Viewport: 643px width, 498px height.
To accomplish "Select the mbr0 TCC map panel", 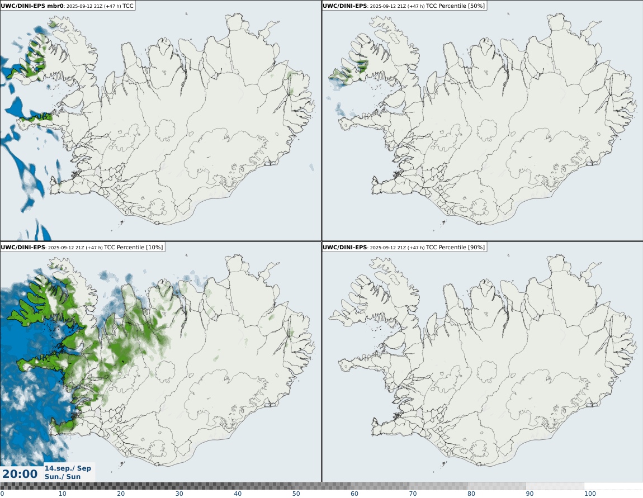I will (160, 121).
